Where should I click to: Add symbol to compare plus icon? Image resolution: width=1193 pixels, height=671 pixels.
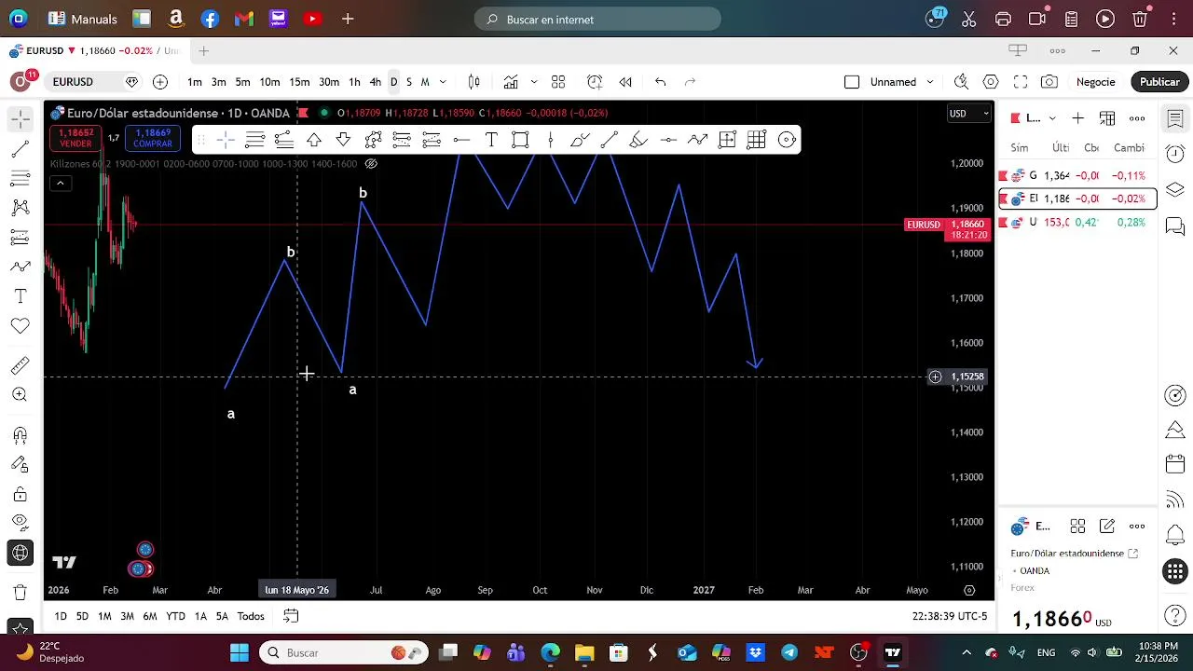[x=160, y=82]
